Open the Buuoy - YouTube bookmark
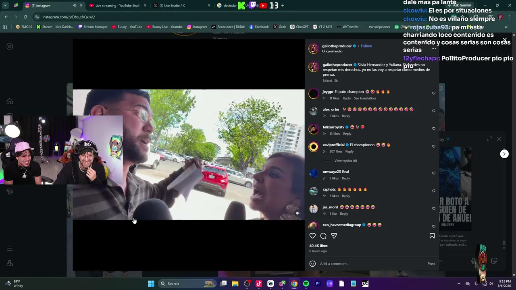 [x=127, y=27]
